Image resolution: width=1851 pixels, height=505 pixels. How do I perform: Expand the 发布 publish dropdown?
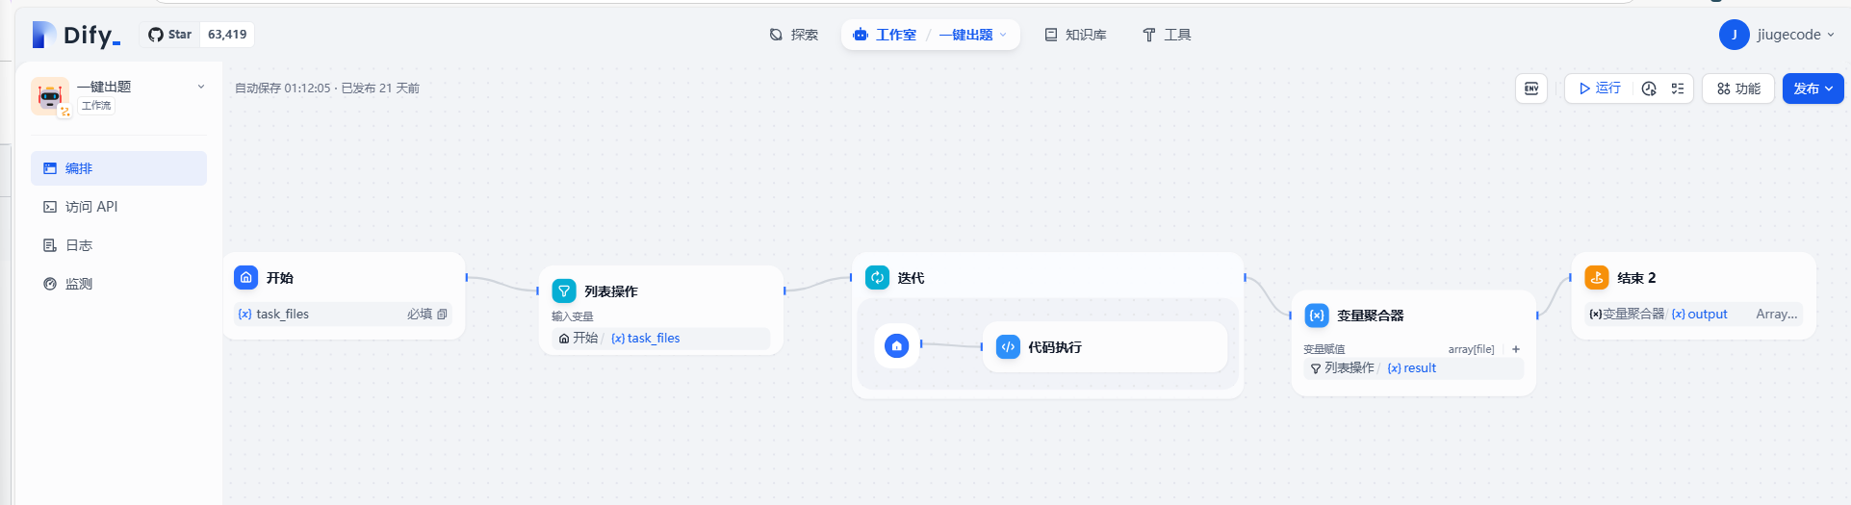click(1812, 88)
